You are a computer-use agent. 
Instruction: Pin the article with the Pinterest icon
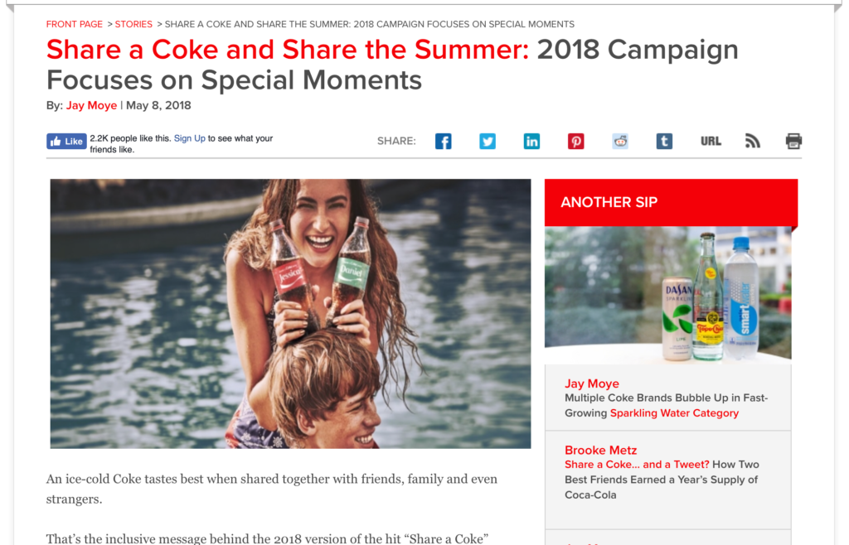[575, 142]
